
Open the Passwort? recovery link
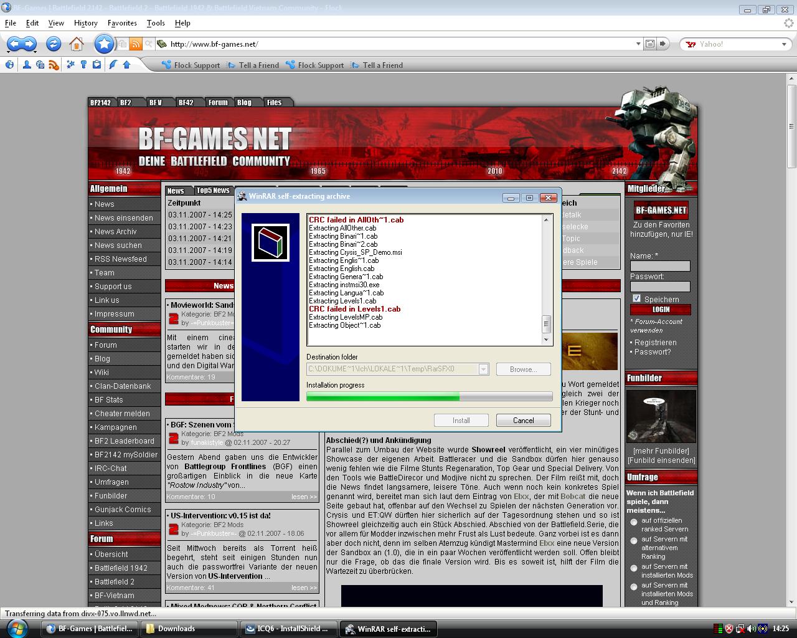click(653, 352)
